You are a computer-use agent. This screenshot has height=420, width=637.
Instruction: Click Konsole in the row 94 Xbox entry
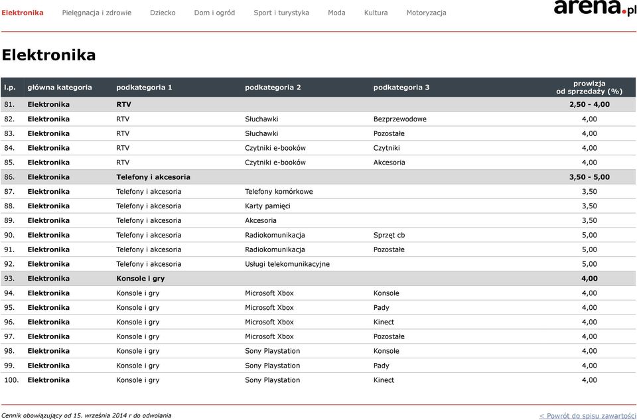tap(386, 293)
